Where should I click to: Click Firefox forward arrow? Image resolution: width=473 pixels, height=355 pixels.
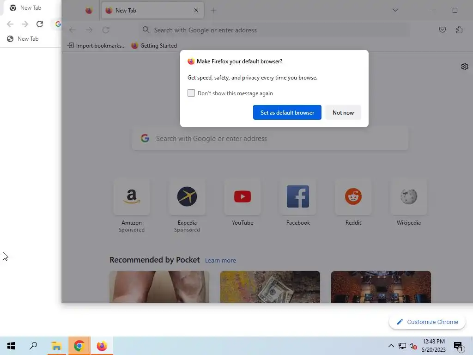[89, 30]
